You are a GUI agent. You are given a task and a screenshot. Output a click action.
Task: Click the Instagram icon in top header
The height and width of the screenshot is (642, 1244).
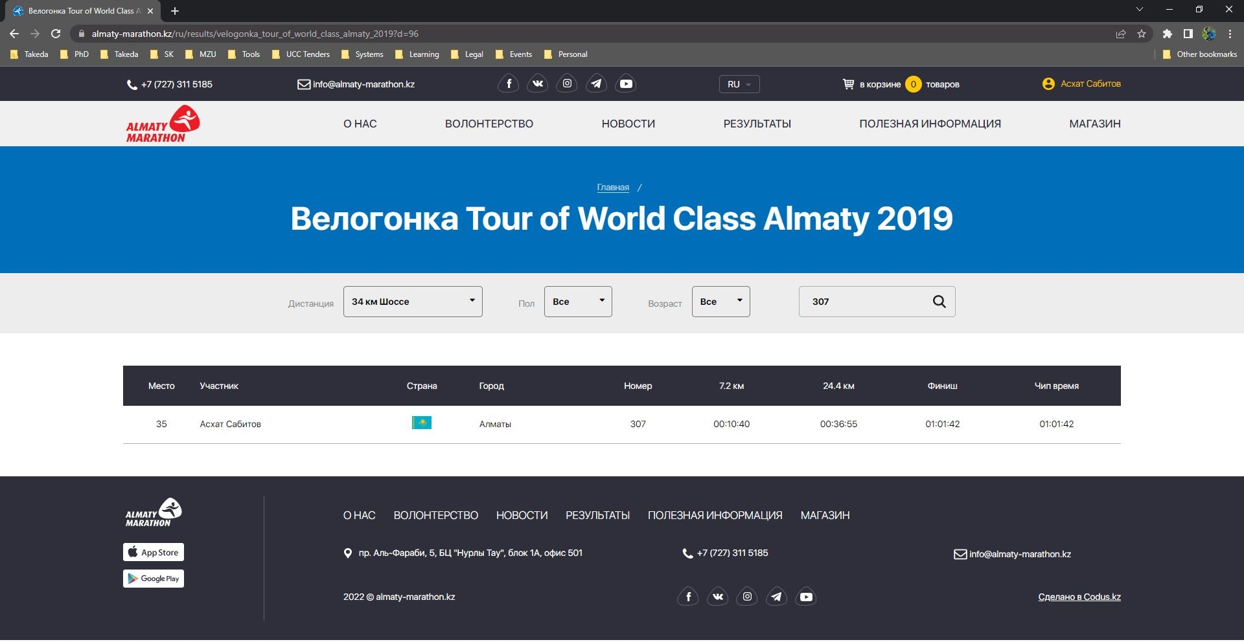[x=567, y=84]
